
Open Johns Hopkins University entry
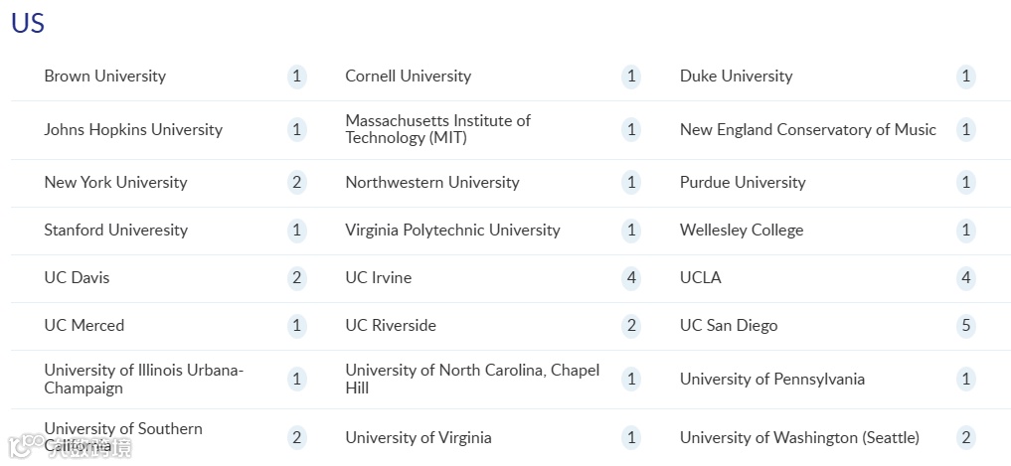tap(133, 129)
